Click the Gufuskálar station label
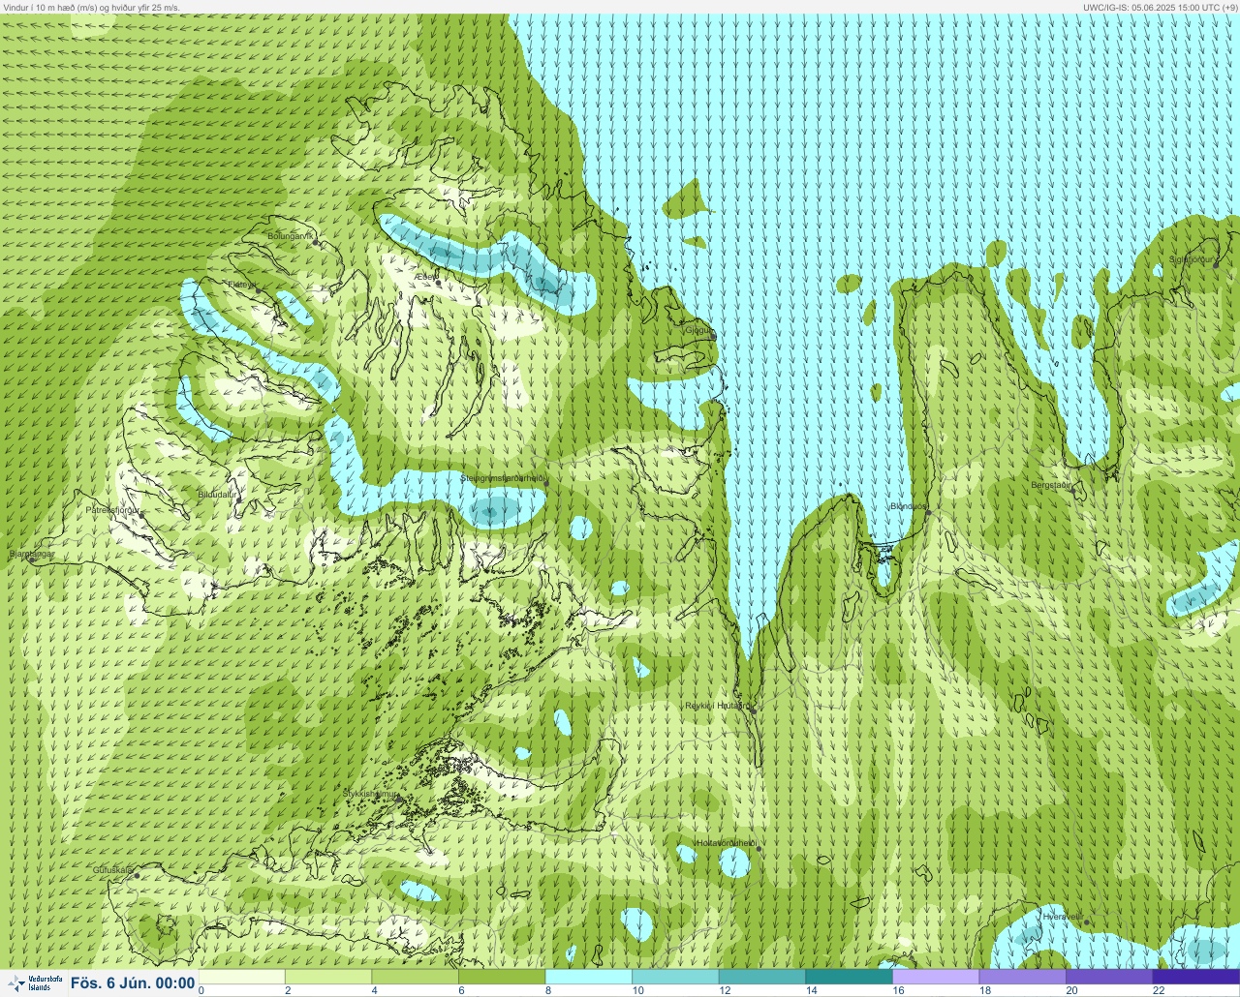1240x997 pixels. (x=112, y=870)
